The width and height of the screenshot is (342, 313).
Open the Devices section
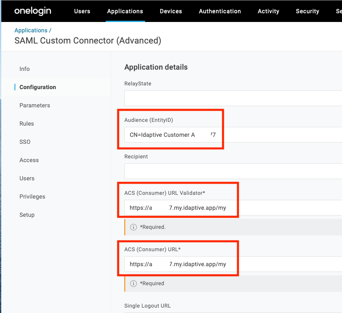170,11
